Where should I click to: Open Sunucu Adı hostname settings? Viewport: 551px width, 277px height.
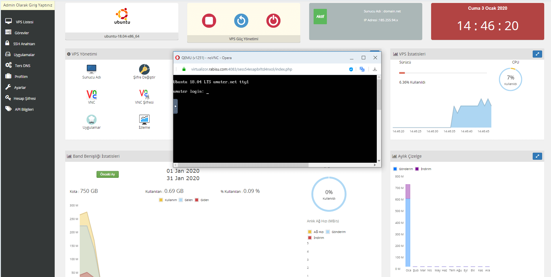[x=92, y=71]
